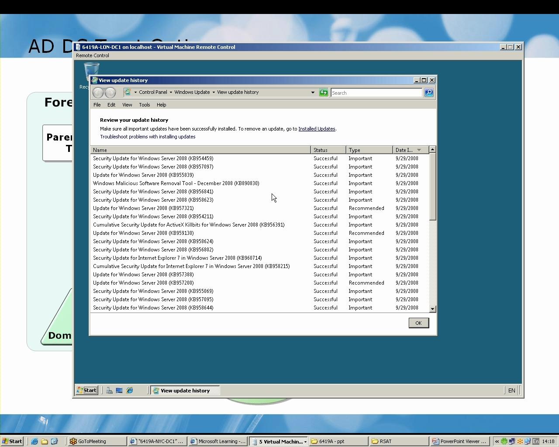This screenshot has width=559, height=447.
Task: Open Internet Explorer from VM quick launch
Action: (130, 391)
